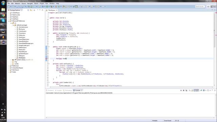Toggle Scroll Lock in the Console
Screen dimensions: 217x122
[192, 90]
